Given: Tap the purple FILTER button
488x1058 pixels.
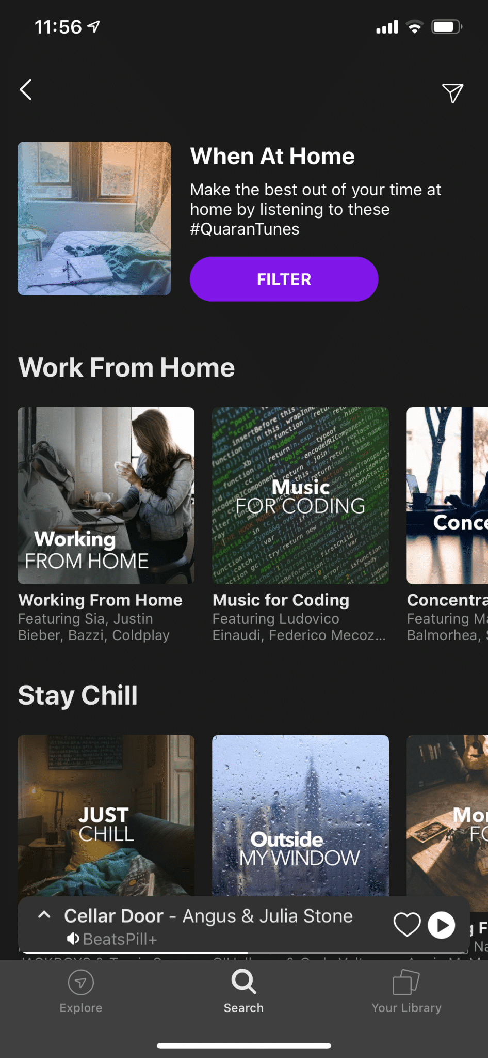Looking at the screenshot, I should click(x=284, y=279).
